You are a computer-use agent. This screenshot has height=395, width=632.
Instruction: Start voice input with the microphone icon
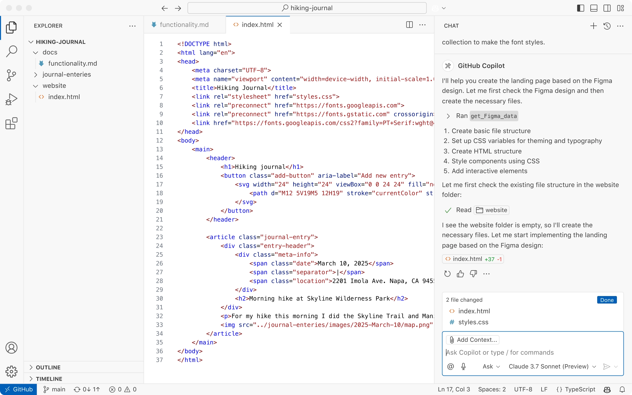[x=463, y=366]
